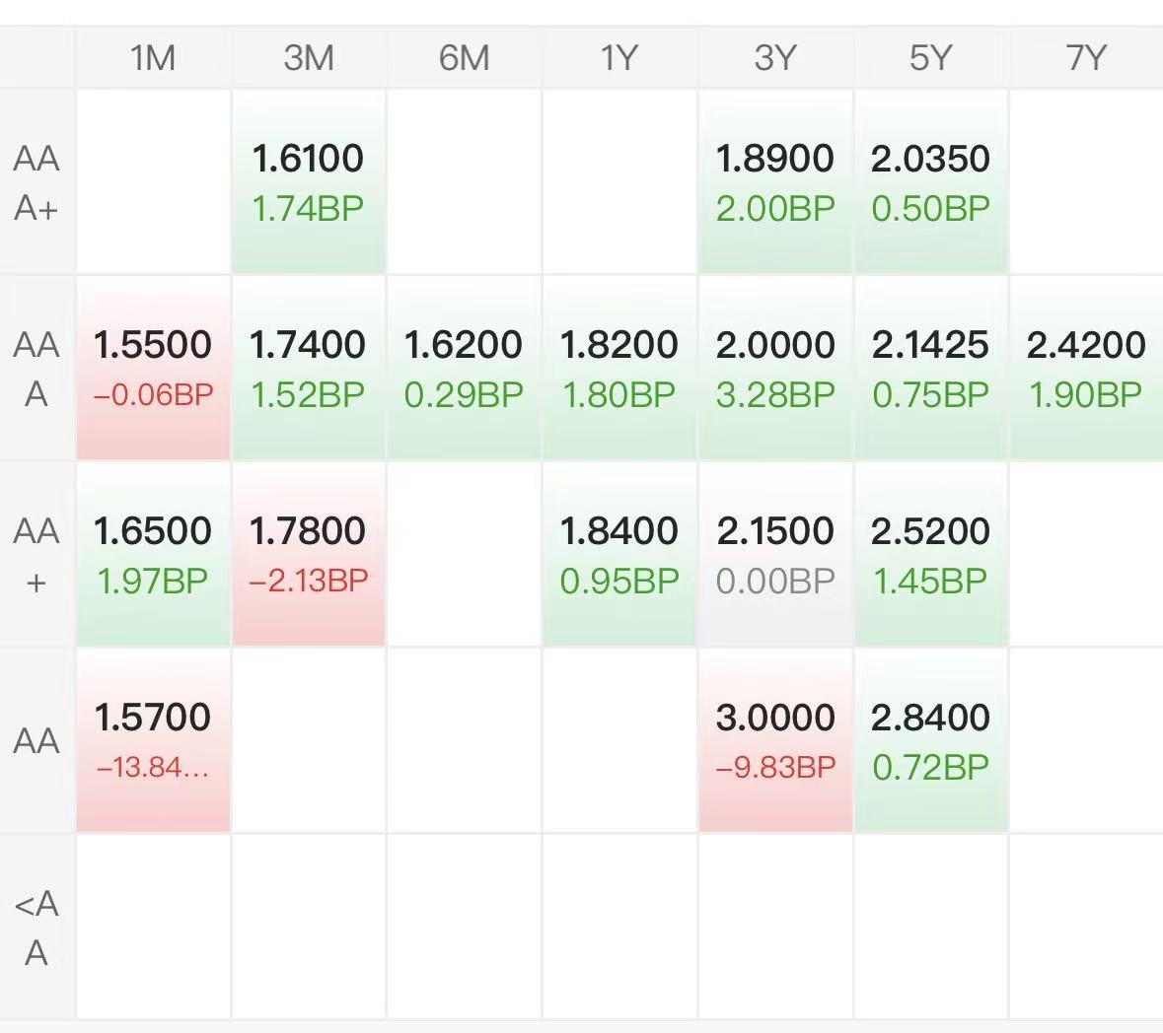Select the 1M tenor column header
The height and width of the screenshot is (1033, 1163).
[x=153, y=58]
